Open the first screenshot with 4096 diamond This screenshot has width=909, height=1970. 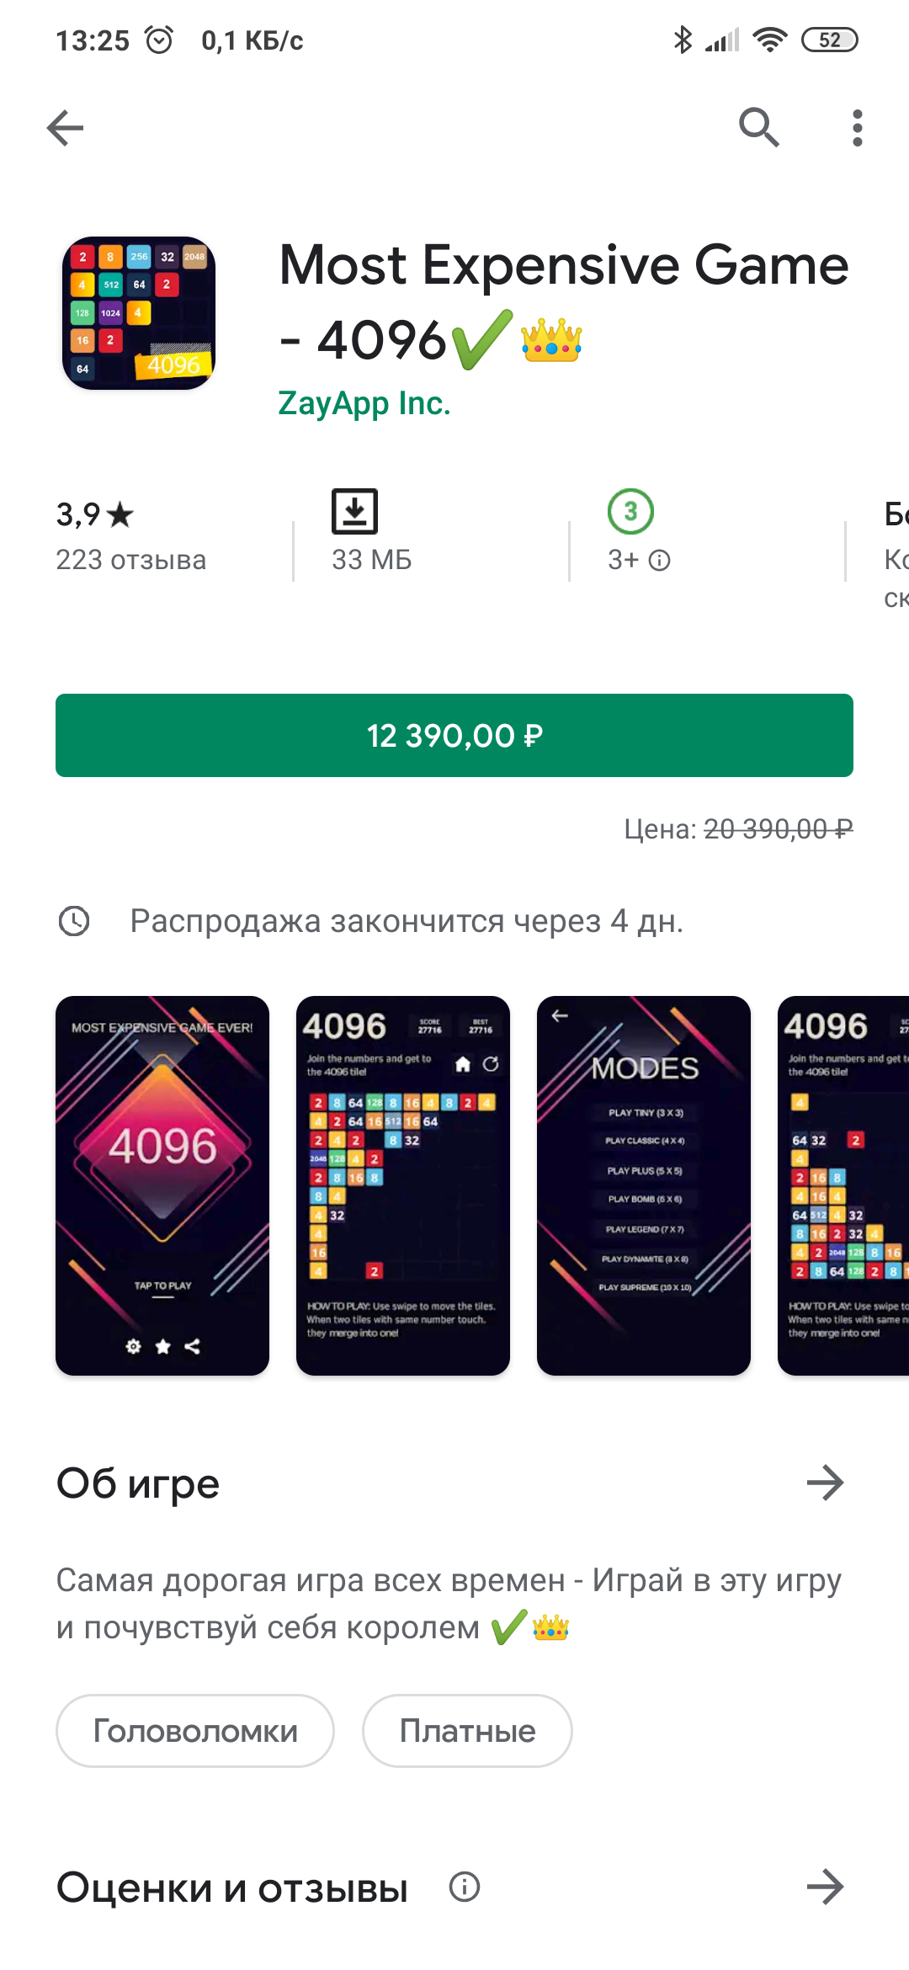[x=162, y=1185]
